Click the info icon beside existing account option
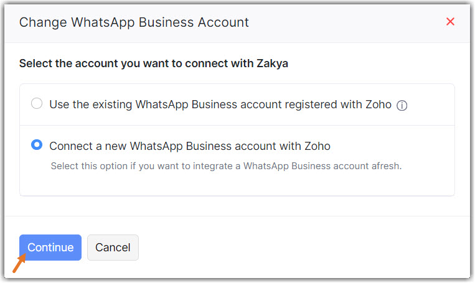The height and width of the screenshot is (283, 475). tap(402, 105)
